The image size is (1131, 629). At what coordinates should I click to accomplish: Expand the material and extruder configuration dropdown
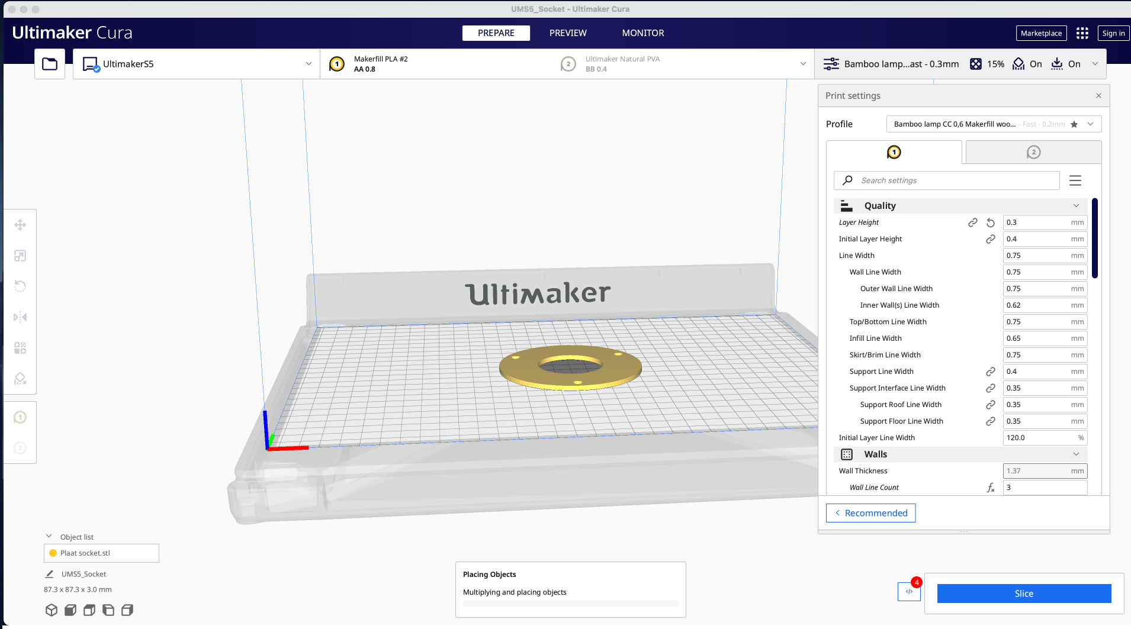coord(567,64)
